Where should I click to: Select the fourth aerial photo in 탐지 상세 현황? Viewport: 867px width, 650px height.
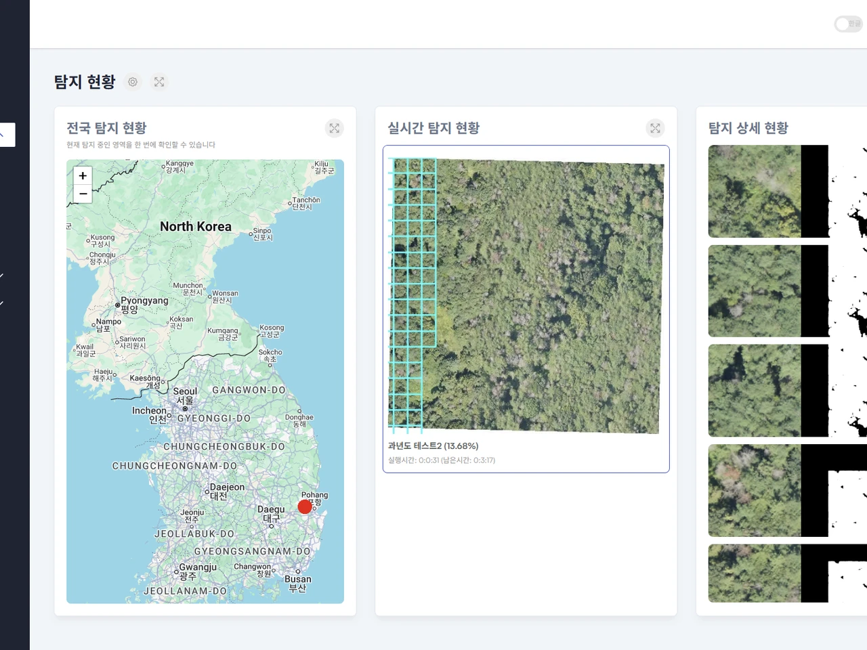click(755, 491)
